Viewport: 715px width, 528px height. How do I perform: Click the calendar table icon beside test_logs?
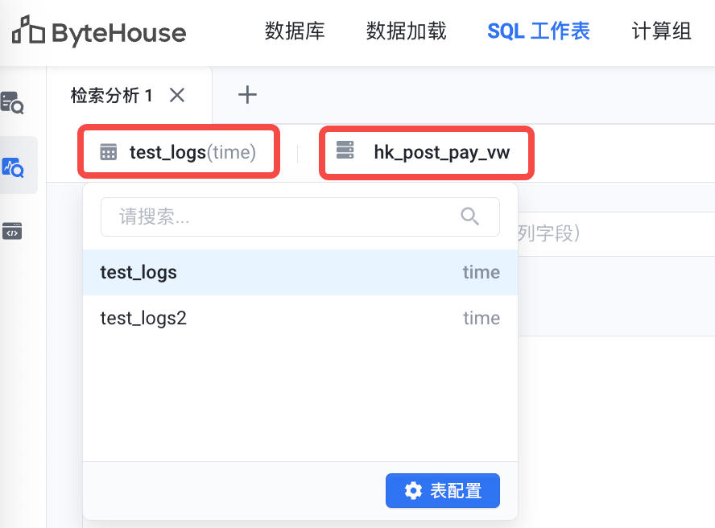click(x=109, y=152)
